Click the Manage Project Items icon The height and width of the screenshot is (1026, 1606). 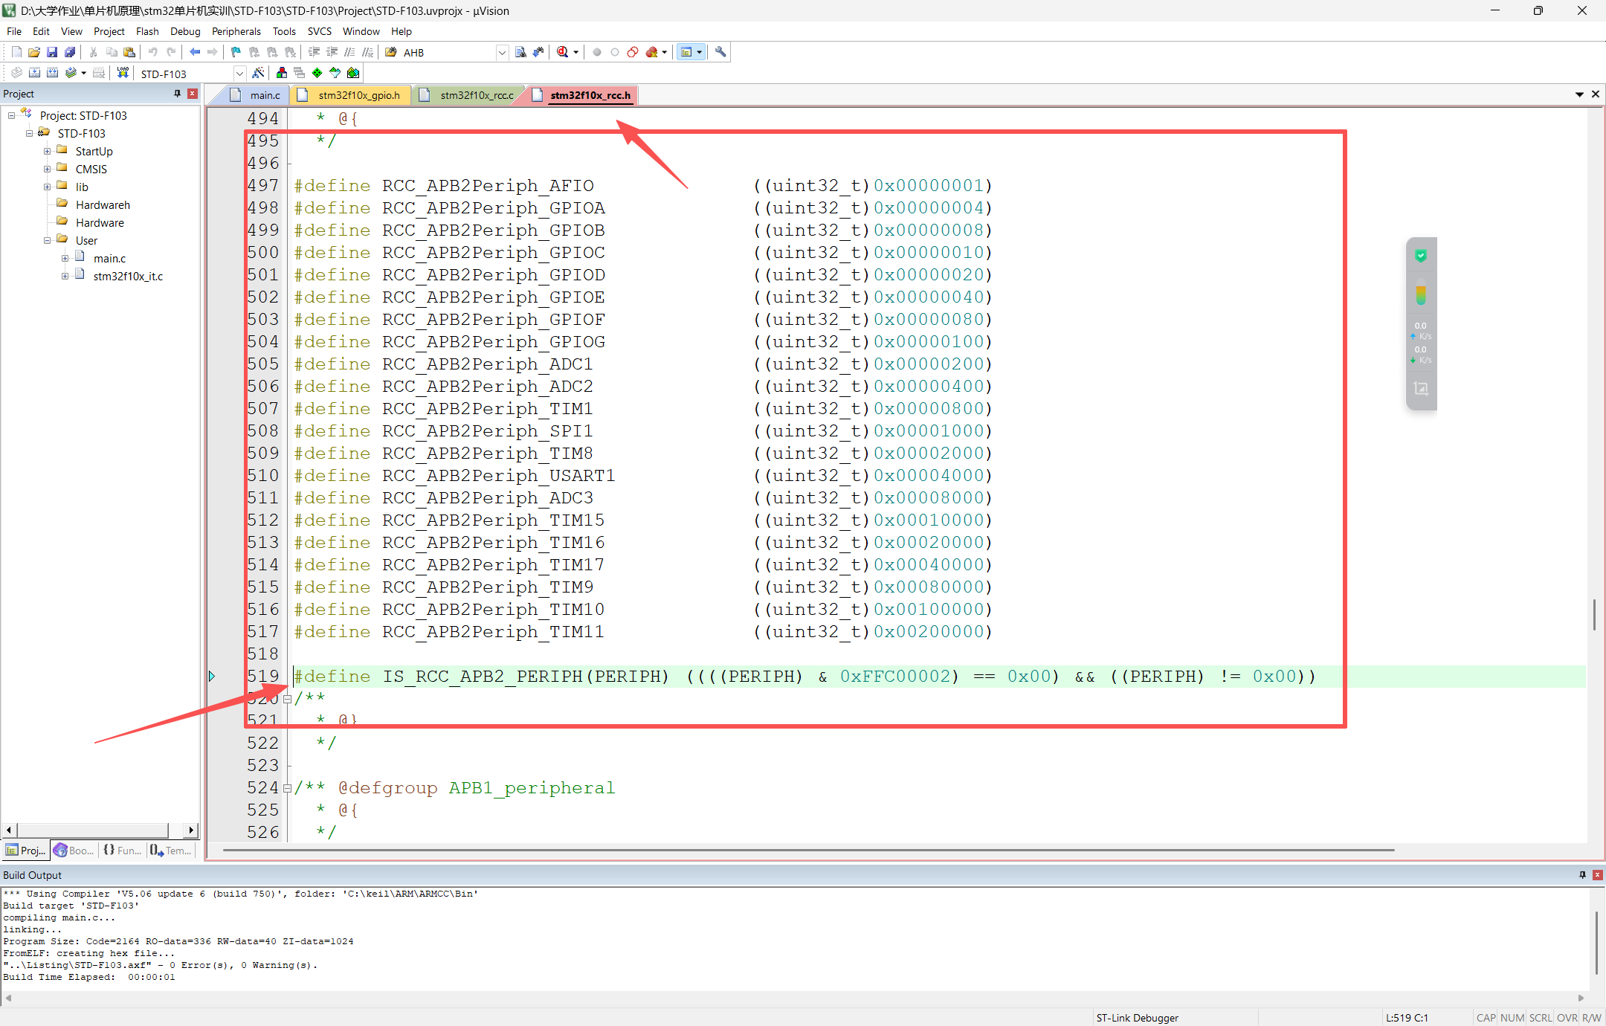tap(282, 73)
